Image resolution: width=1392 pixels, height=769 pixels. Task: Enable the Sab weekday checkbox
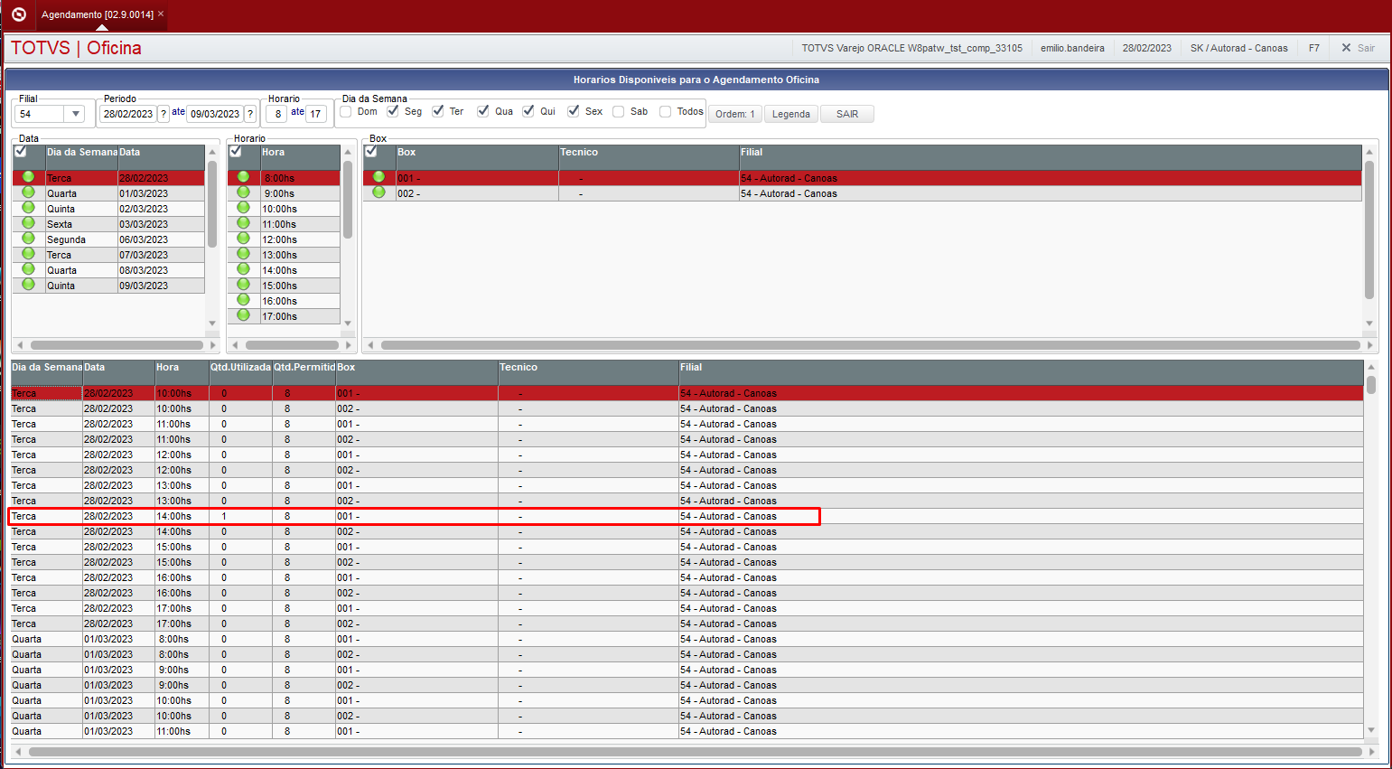[x=619, y=111]
